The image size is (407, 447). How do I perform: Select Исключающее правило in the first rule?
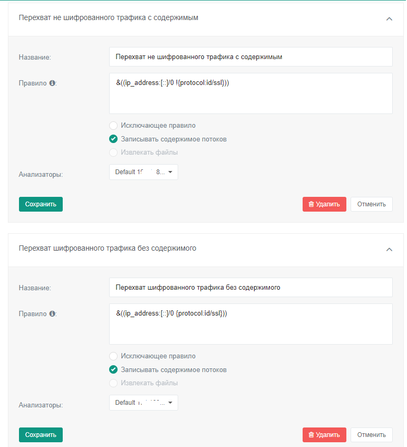tap(113, 126)
